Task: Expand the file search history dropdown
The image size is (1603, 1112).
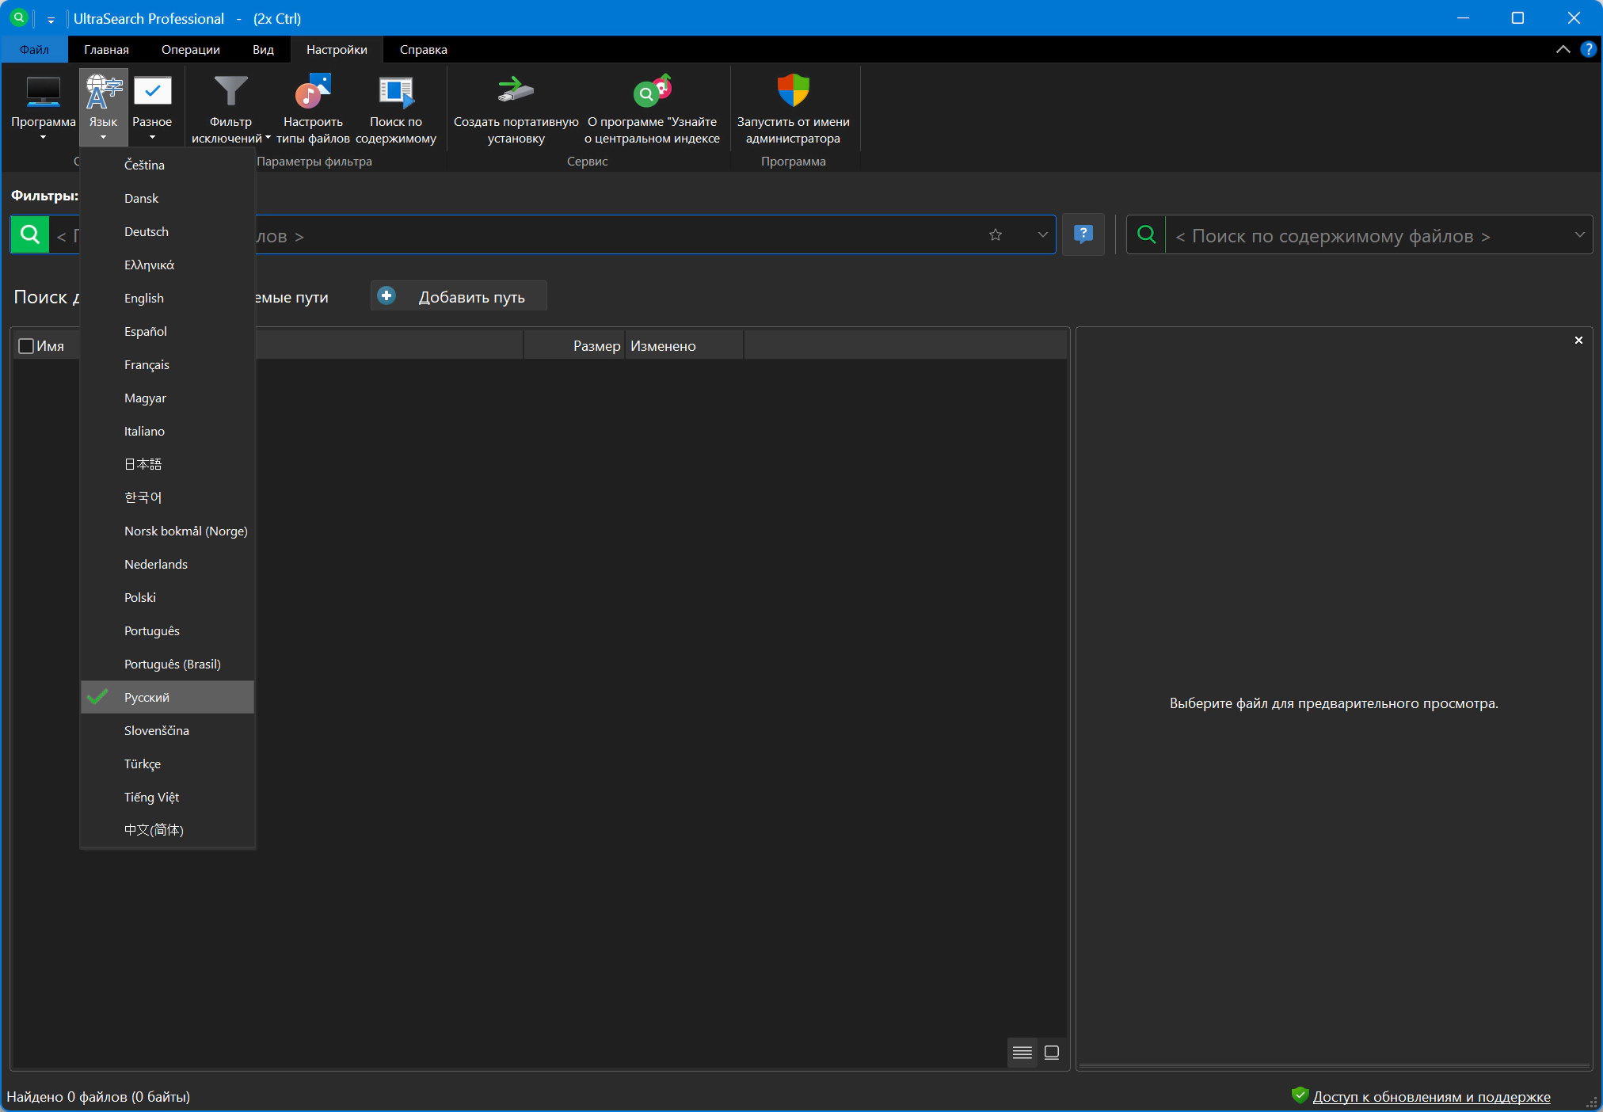Action: 1042,234
